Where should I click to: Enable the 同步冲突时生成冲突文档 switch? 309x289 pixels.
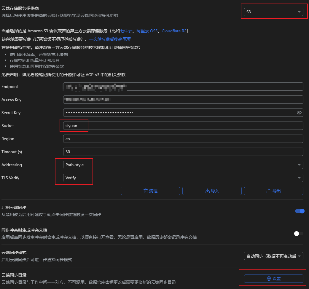(x=298, y=234)
